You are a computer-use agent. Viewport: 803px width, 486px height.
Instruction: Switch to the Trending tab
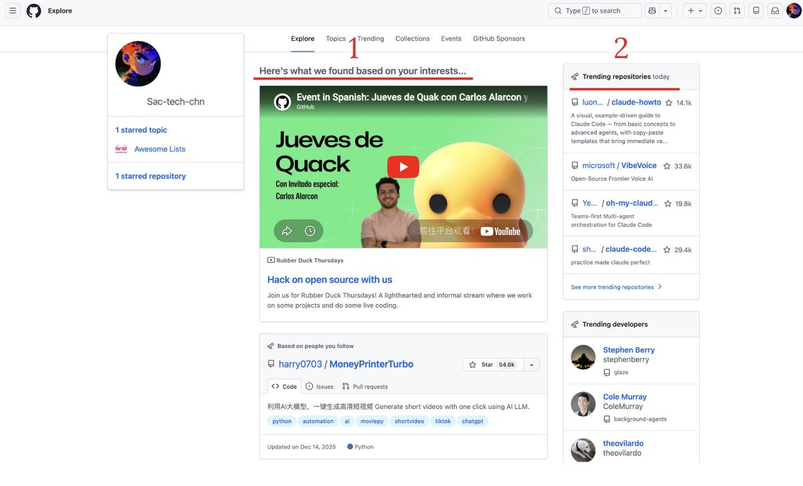371,39
